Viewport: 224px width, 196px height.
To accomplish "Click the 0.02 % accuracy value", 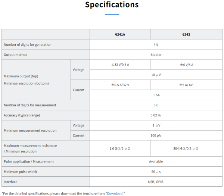I will (x=156, y=115).
